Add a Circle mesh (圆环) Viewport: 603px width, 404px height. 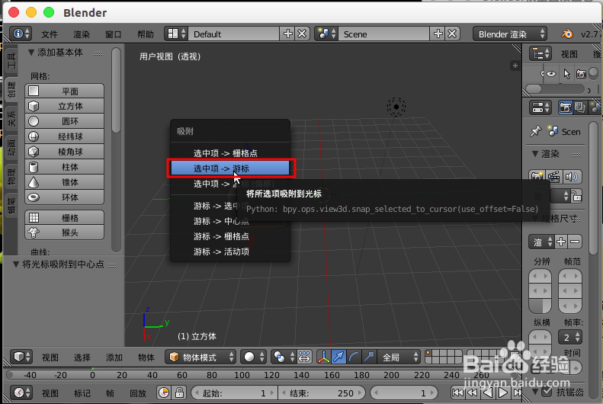click(x=65, y=121)
